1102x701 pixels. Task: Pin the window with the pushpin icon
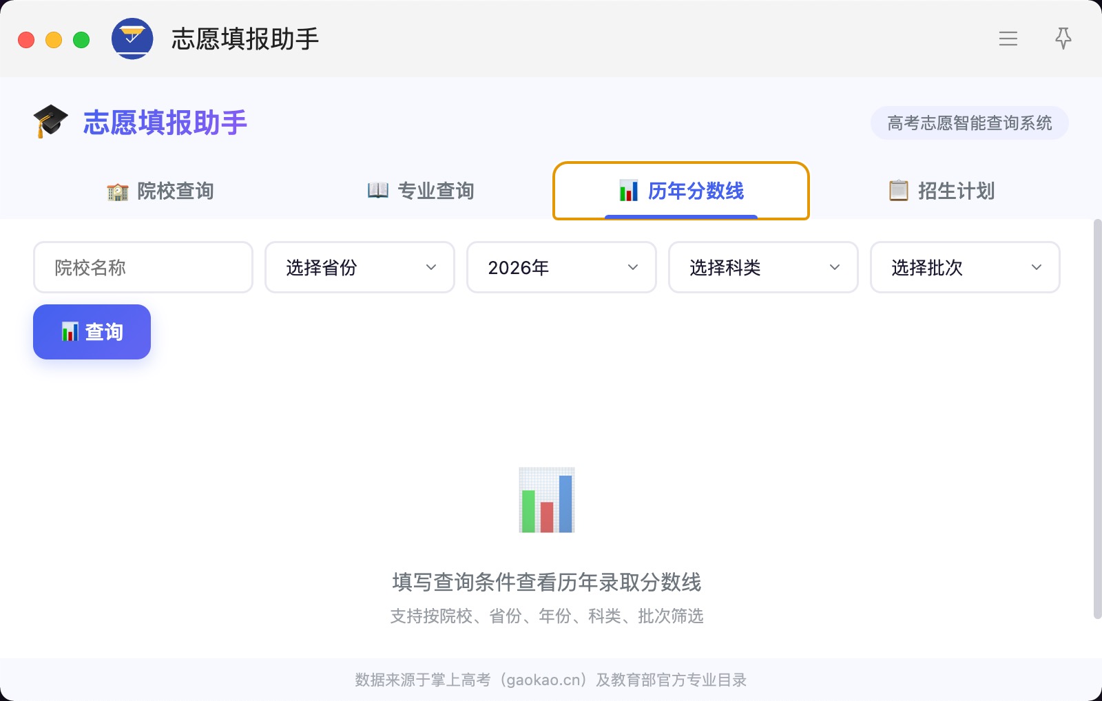click(1063, 39)
